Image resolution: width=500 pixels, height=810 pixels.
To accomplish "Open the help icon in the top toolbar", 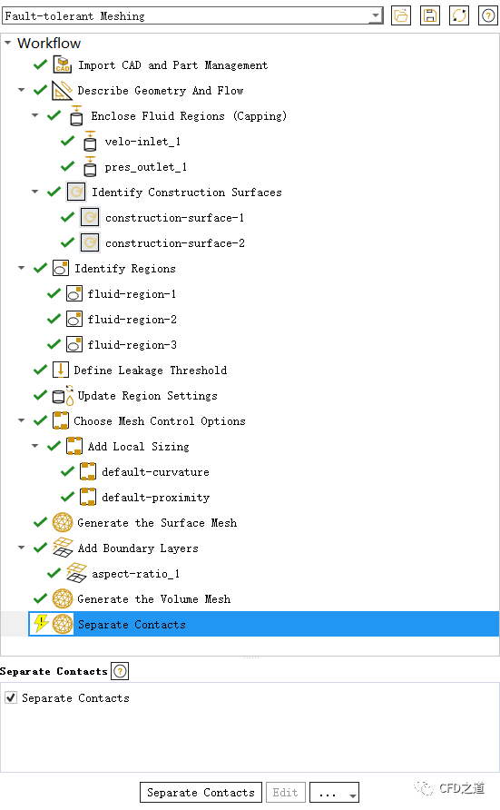I will coord(488,15).
